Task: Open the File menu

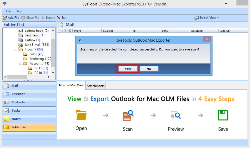Action: 8,11
